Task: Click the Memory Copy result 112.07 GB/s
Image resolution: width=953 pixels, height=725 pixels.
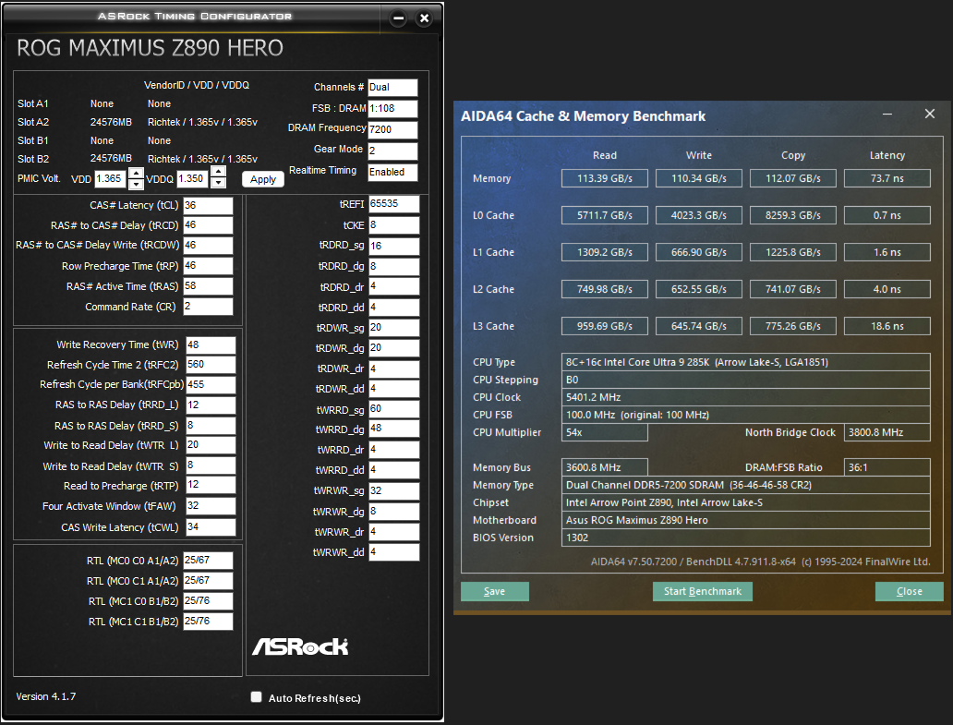Action: click(793, 178)
